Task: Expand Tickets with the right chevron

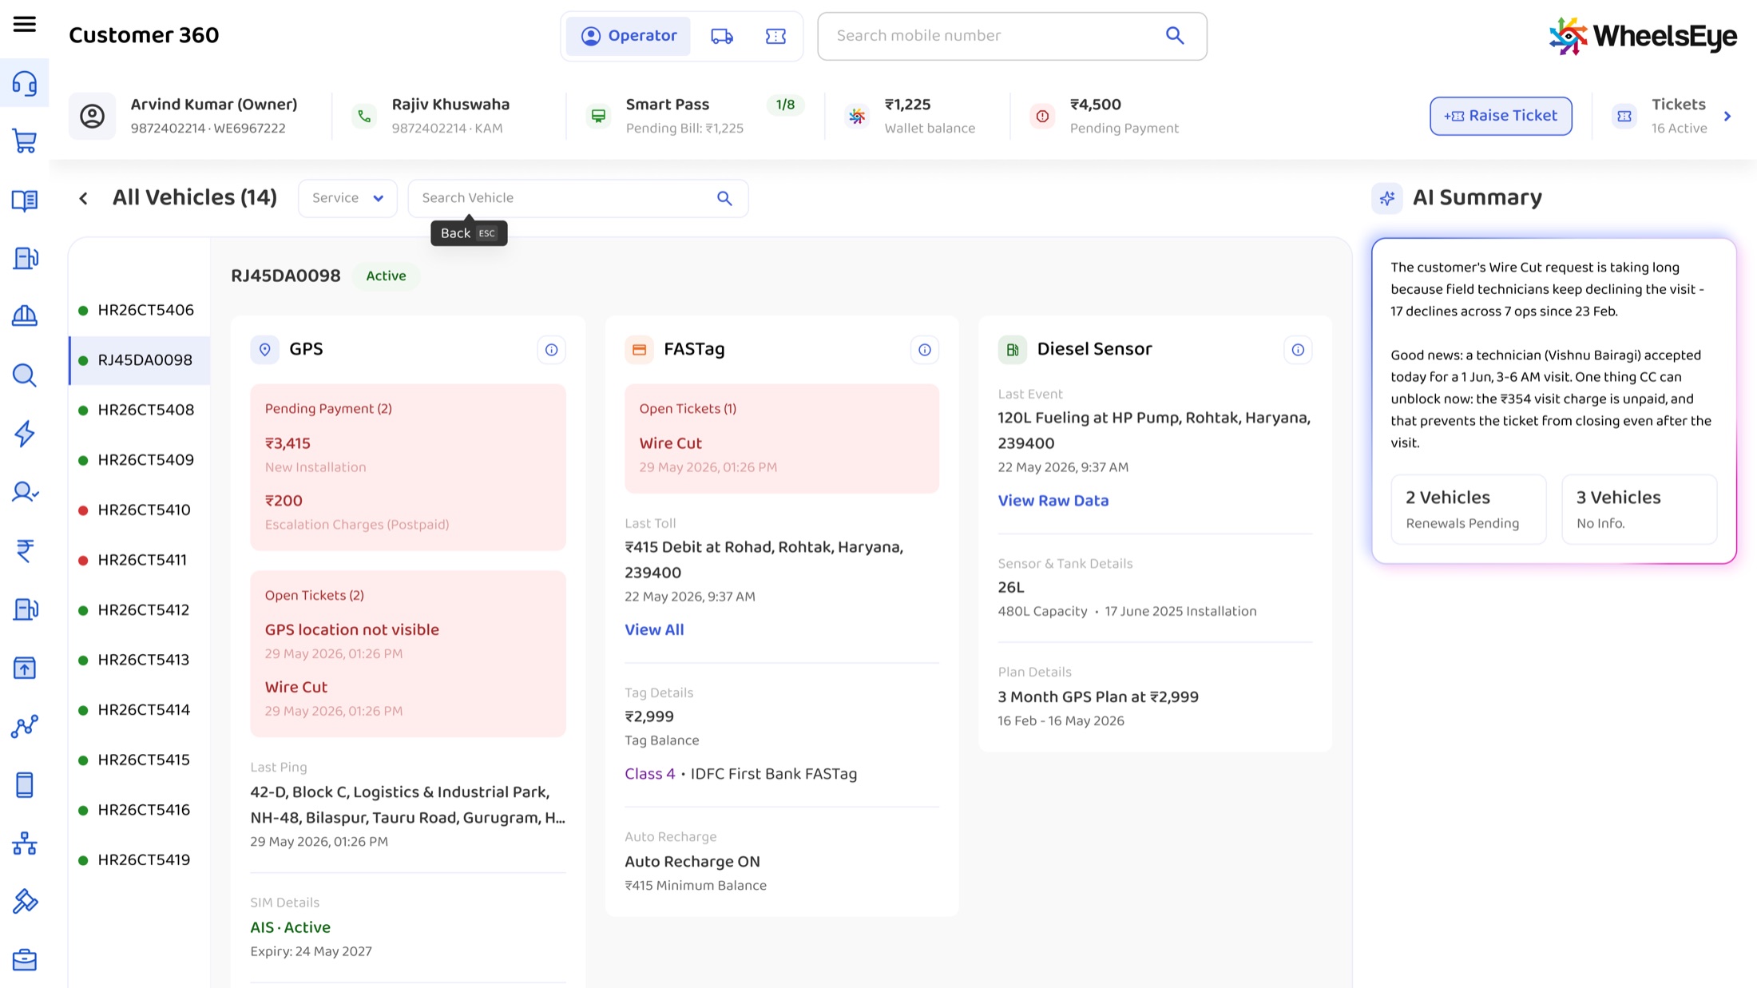Action: (1727, 117)
